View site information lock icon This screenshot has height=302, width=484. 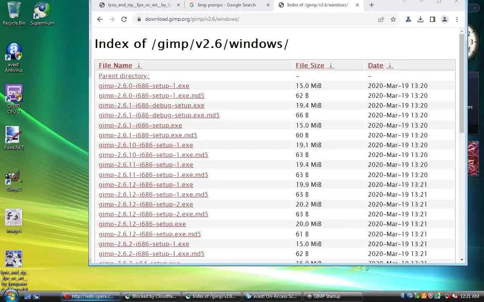pyautogui.click(x=139, y=19)
